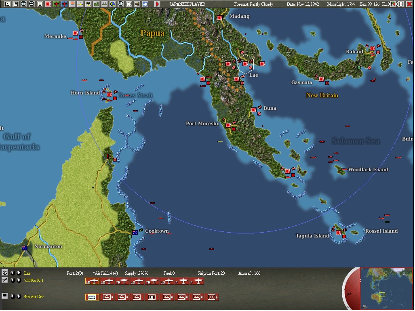Click the orange flag toolbar icon
The image size is (415, 311).
pyautogui.click(x=72, y=4)
